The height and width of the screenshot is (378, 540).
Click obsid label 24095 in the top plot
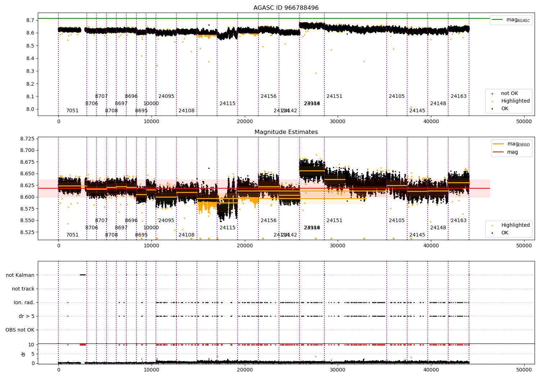pos(166,96)
